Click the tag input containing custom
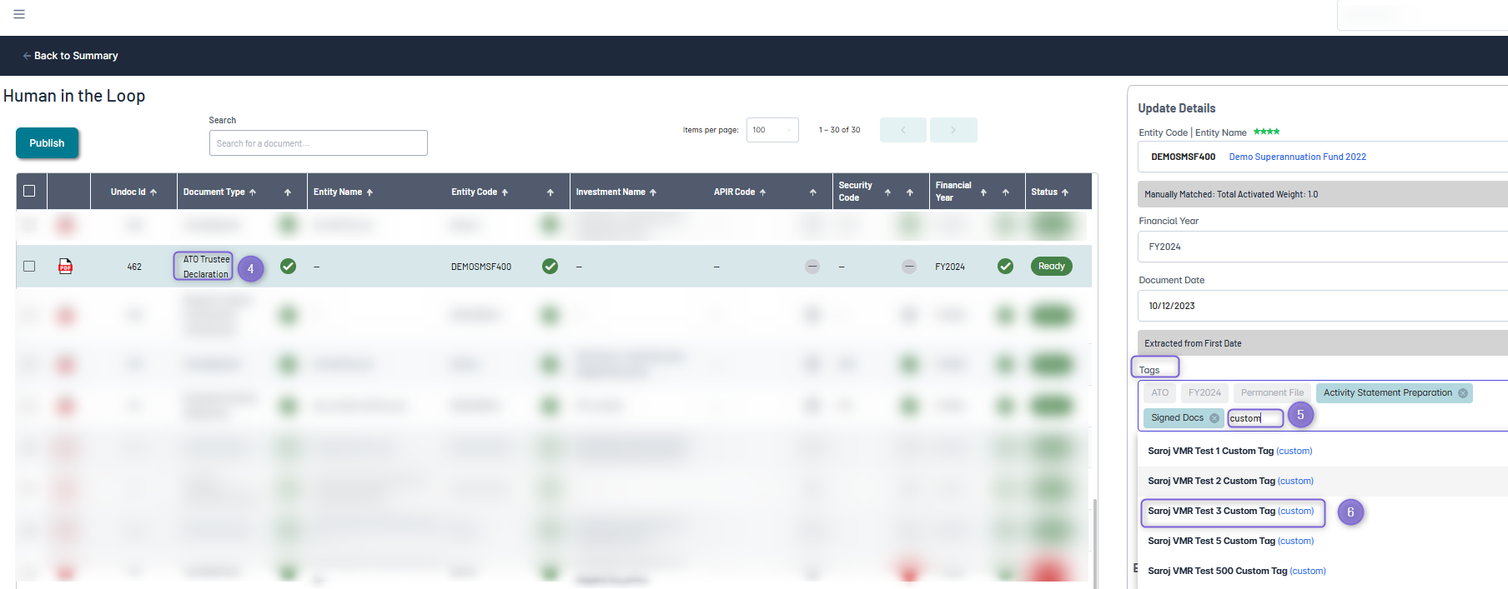 coord(1254,418)
